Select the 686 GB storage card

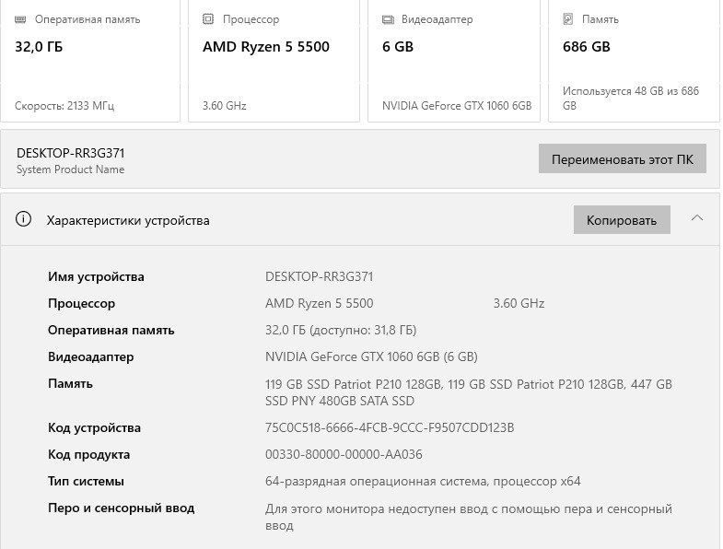(x=634, y=61)
